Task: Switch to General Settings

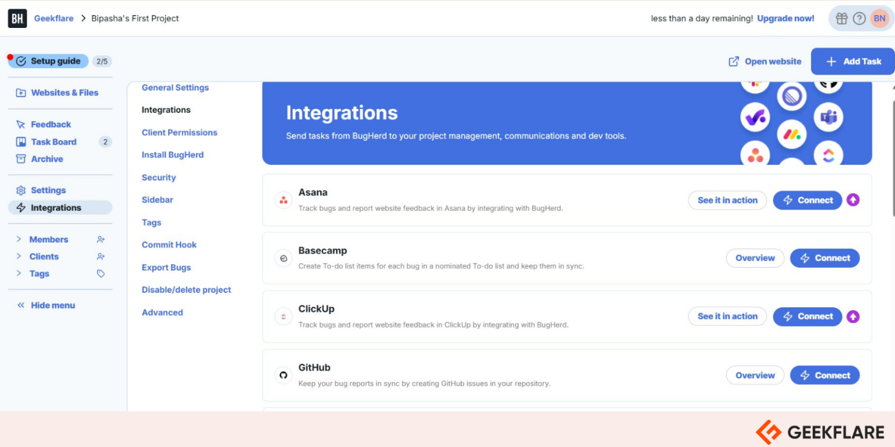Action: [x=175, y=87]
